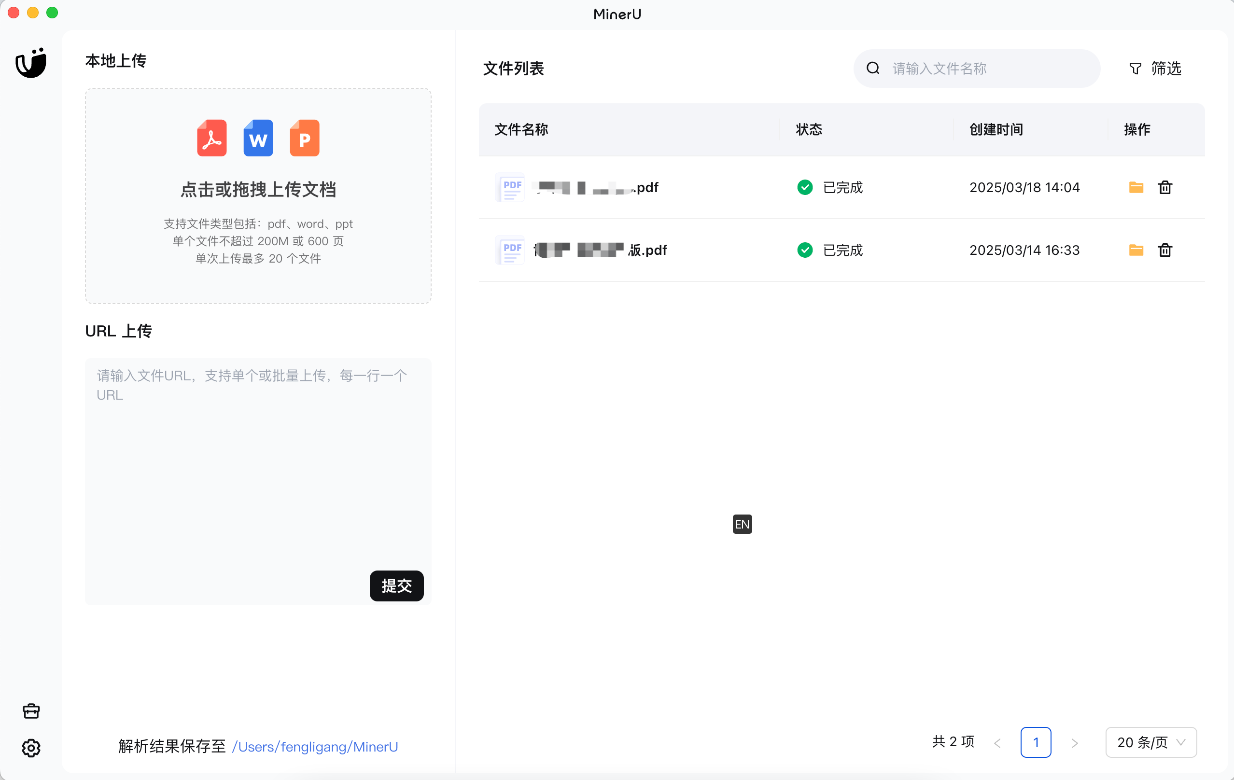Image resolution: width=1234 pixels, height=780 pixels.
Task: Open the 筛选 filter dropdown
Action: pyautogui.click(x=1155, y=68)
